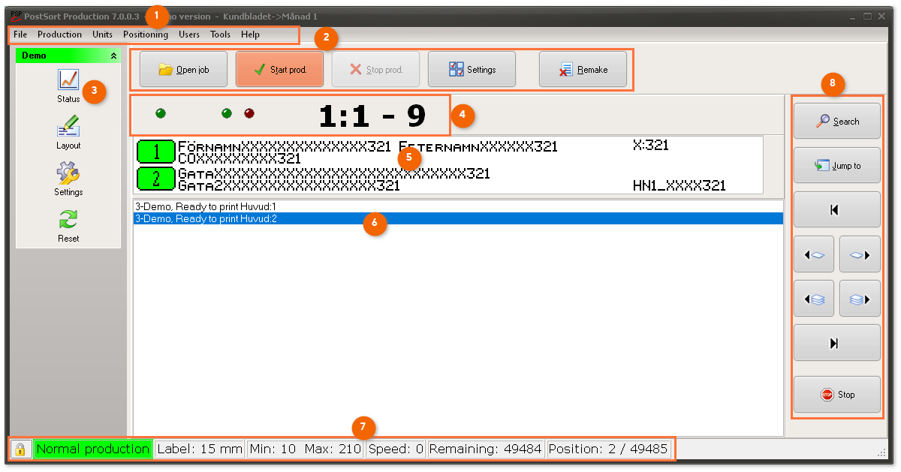
Task: Jump to first record button
Action: pyautogui.click(x=837, y=210)
